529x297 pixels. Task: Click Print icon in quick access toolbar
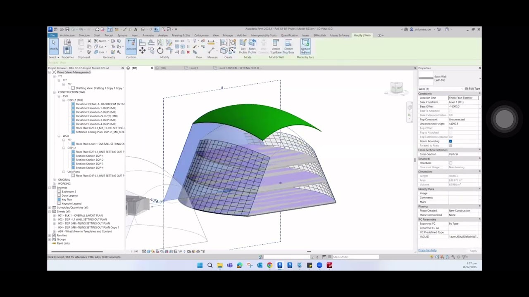click(97, 29)
